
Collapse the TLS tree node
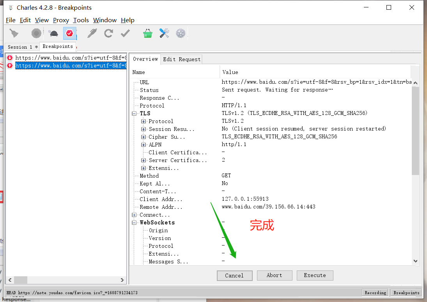coord(134,113)
